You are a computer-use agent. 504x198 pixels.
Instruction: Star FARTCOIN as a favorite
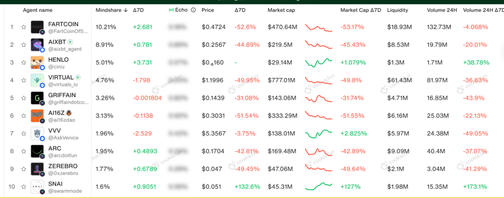(23, 27)
